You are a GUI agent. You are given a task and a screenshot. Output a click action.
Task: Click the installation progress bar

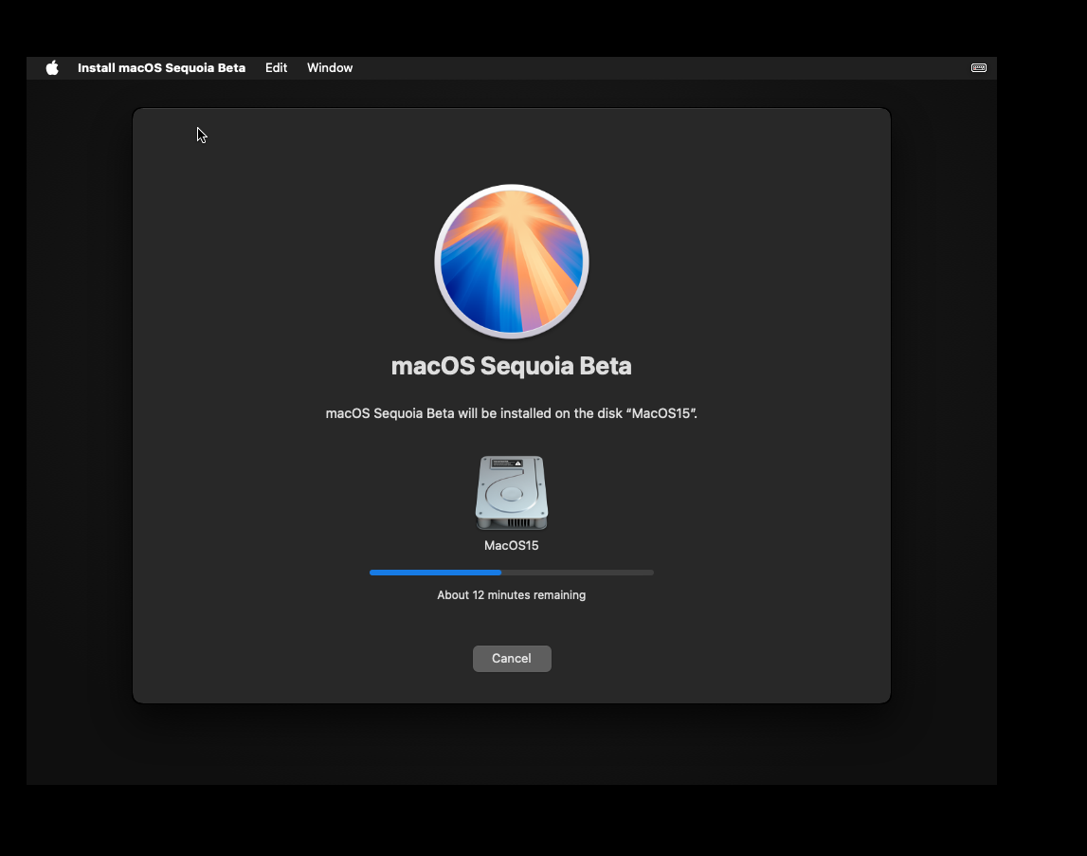coord(512,573)
